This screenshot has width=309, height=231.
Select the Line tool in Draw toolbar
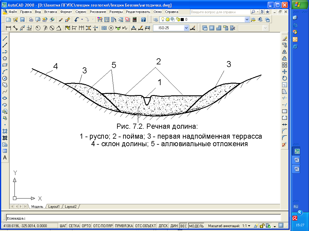[x=5, y=38]
